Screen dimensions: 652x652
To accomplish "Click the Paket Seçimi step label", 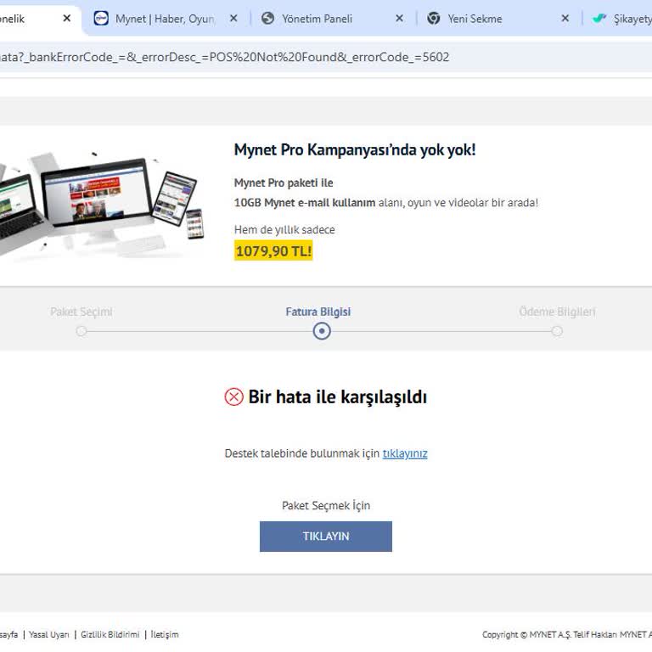I will coord(81,312).
